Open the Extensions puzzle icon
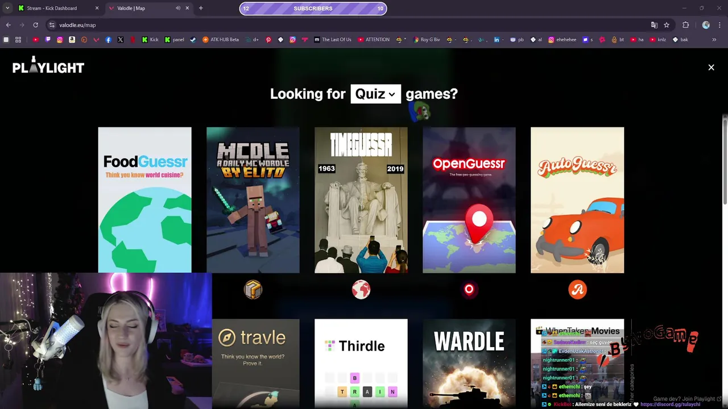Viewport: 728px width, 409px height. (685, 25)
